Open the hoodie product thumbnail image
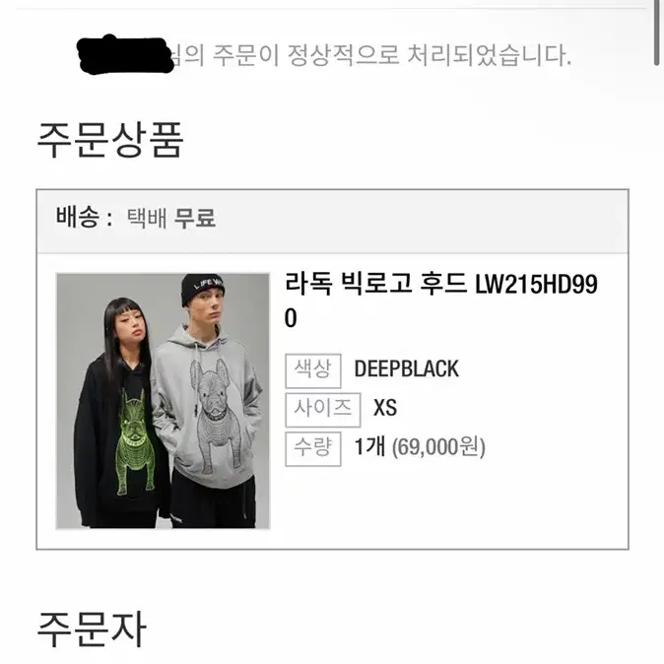The width and height of the screenshot is (664, 664). [163, 401]
